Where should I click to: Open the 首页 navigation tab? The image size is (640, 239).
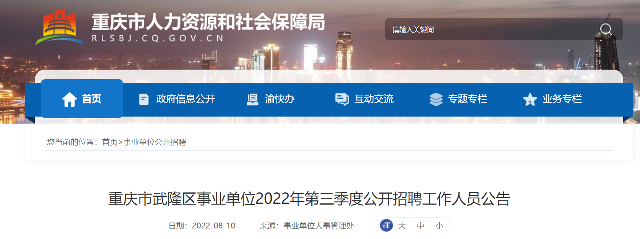point(82,99)
